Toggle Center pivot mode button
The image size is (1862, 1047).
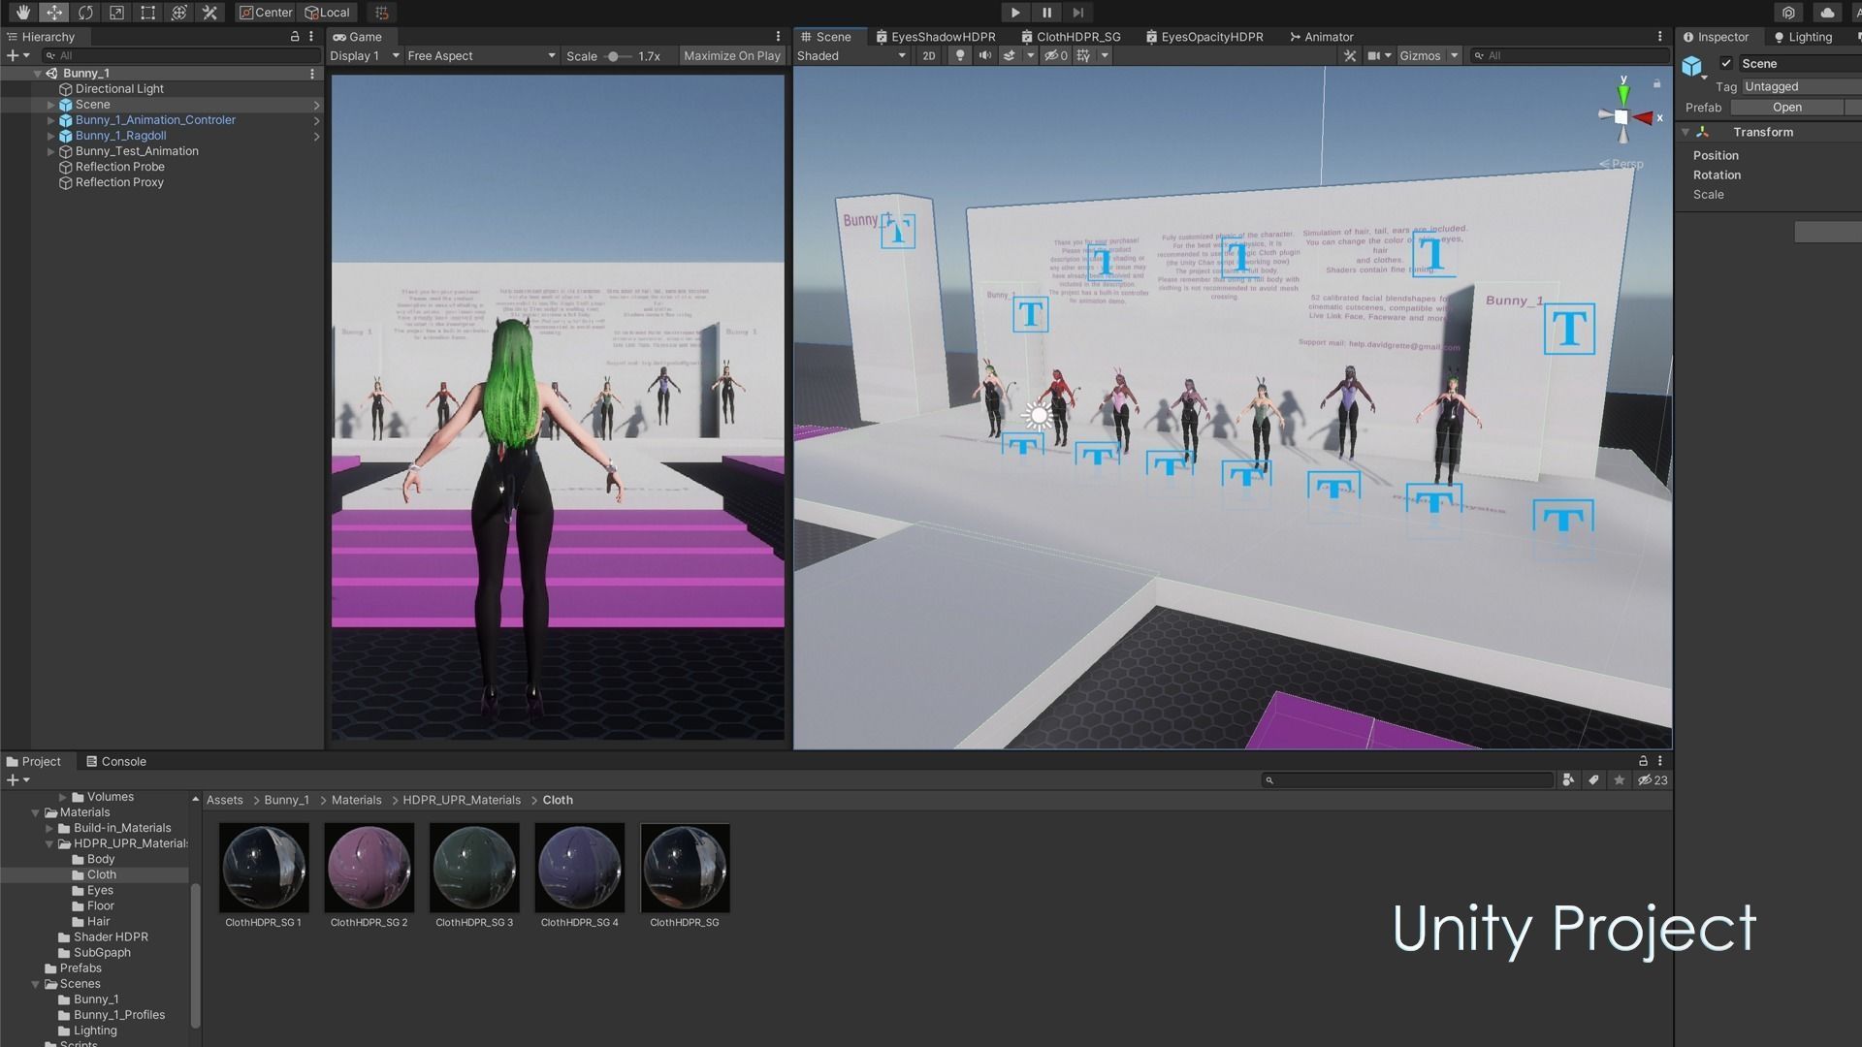click(x=265, y=13)
